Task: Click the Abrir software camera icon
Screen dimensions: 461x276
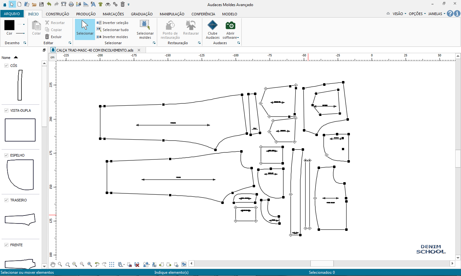Action: pyautogui.click(x=230, y=29)
